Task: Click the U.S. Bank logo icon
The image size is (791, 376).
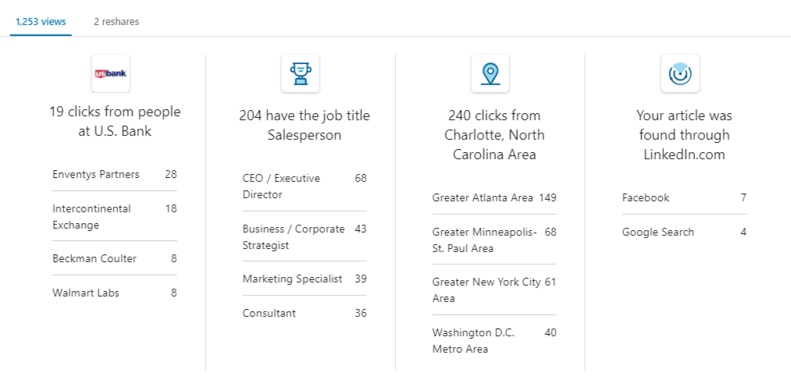Action: point(111,74)
